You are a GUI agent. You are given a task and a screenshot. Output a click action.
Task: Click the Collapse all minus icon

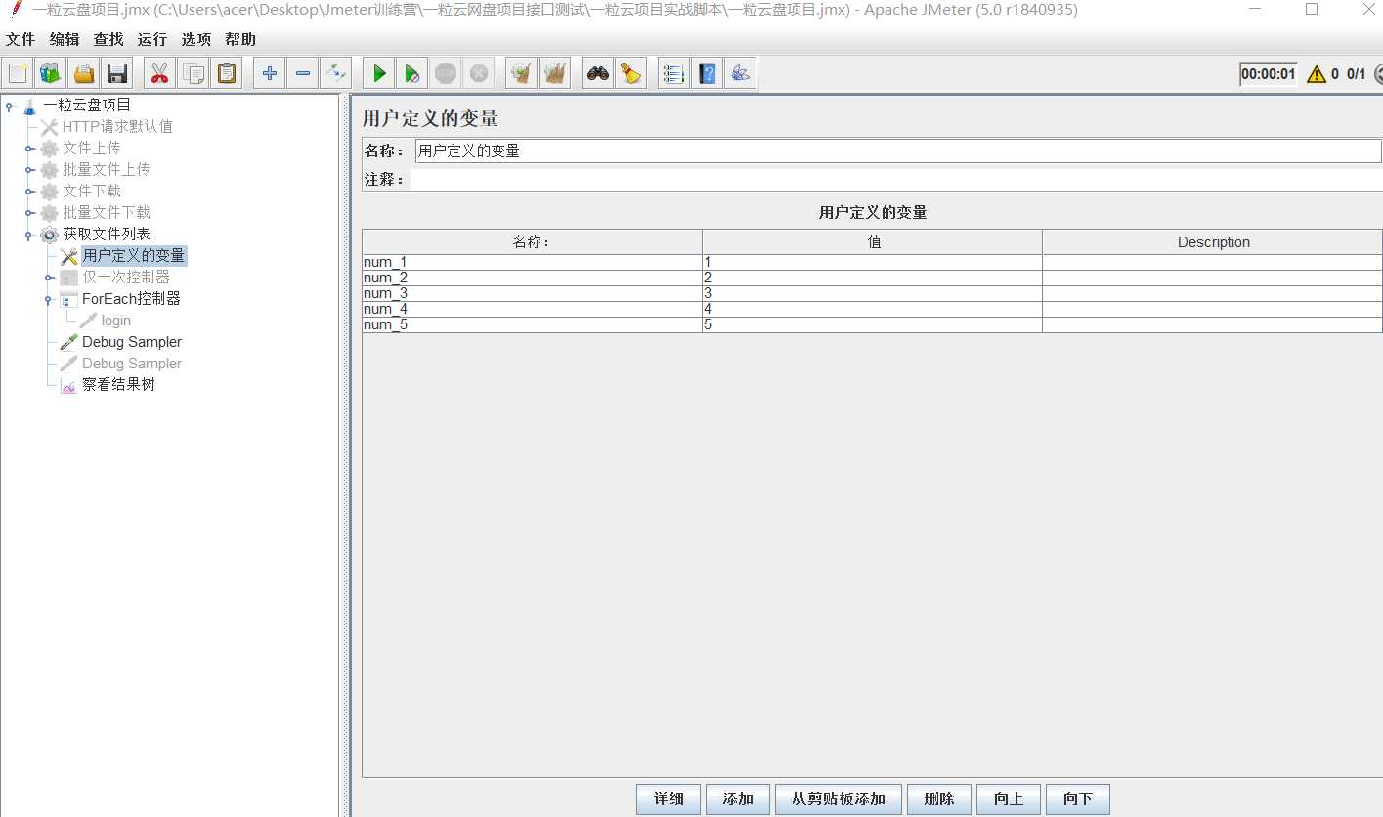pos(303,73)
